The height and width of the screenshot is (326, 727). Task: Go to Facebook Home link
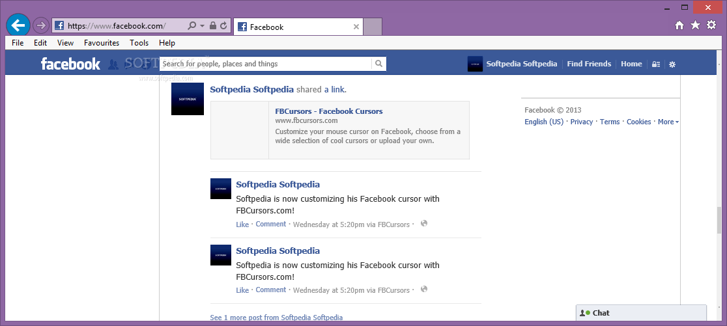coord(631,64)
